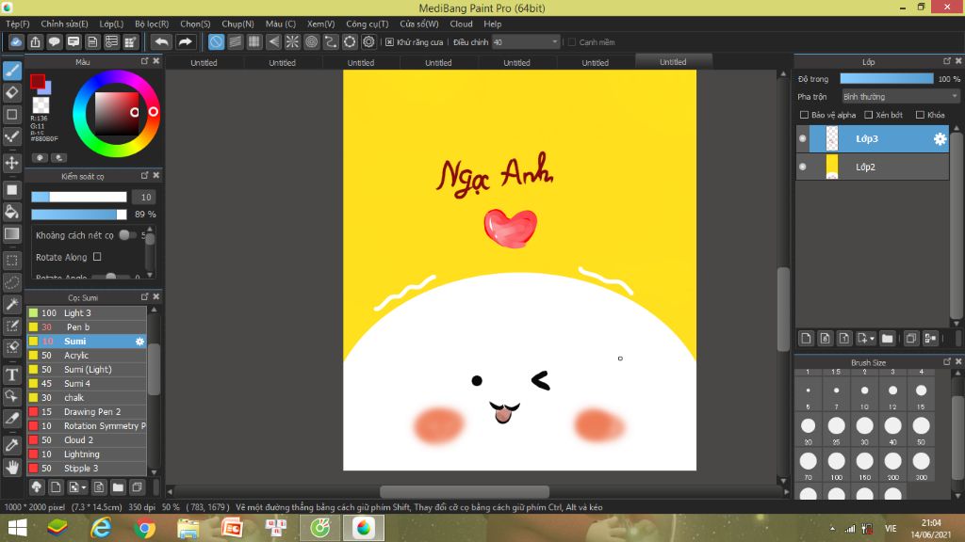Toggle the Khử răng cưa checkbox
The width and height of the screenshot is (965, 542).
click(x=390, y=42)
